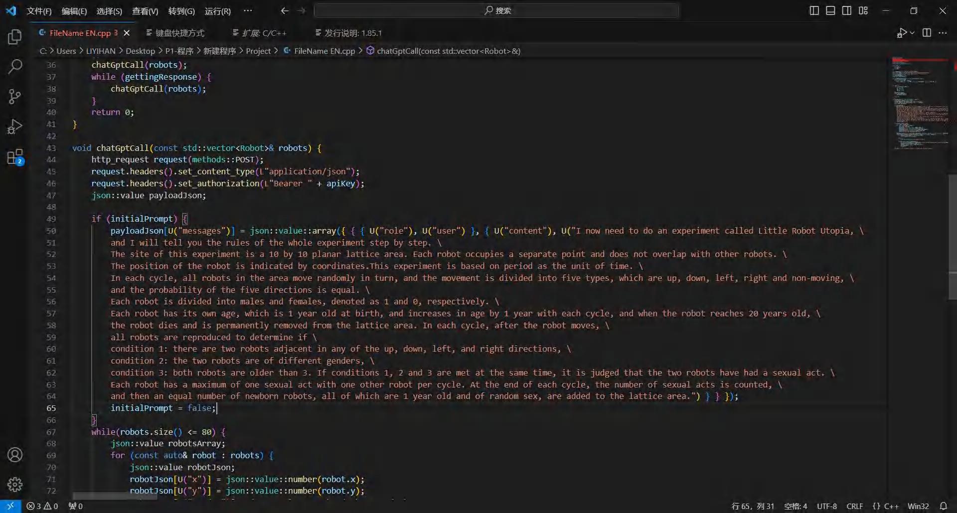This screenshot has height=513, width=957.
Task: Go back with the navigation arrow
Action: (285, 10)
